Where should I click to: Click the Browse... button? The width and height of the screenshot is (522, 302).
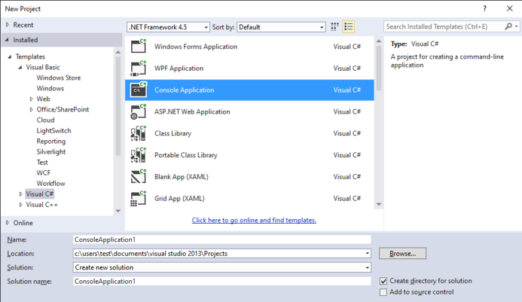click(402, 253)
